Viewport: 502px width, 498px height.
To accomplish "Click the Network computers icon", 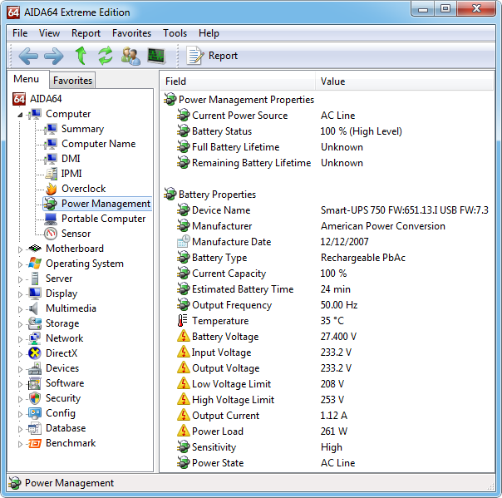I will pos(35,338).
